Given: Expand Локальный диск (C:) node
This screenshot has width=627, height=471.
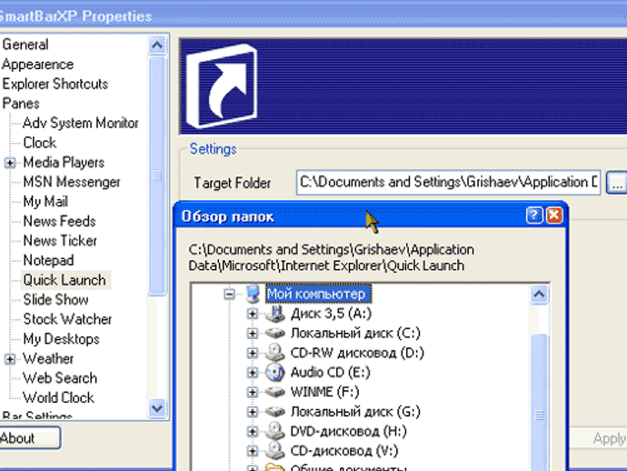Looking at the screenshot, I should coord(253,333).
